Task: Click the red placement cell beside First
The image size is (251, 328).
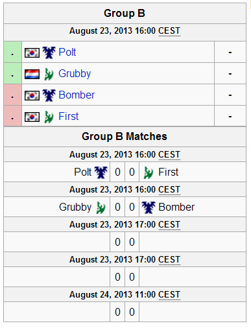Action: pyautogui.click(x=12, y=116)
